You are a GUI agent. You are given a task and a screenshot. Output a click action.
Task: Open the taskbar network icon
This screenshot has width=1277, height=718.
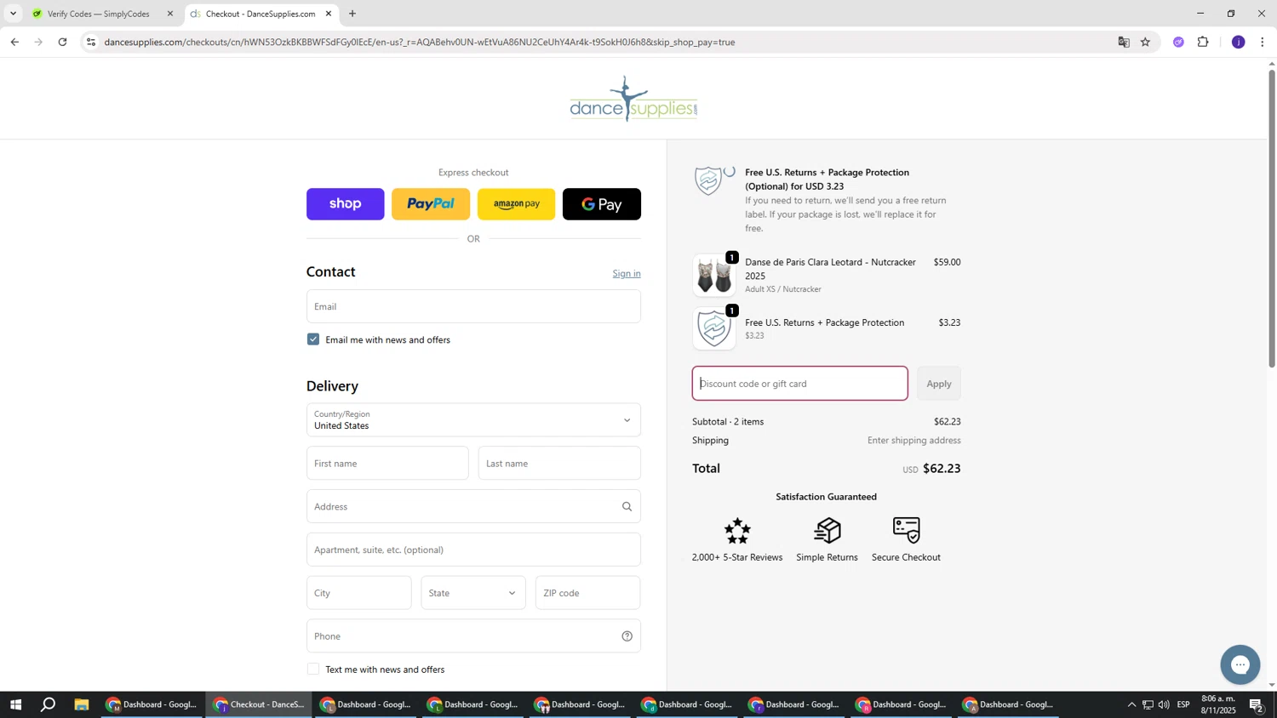coord(1148,704)
